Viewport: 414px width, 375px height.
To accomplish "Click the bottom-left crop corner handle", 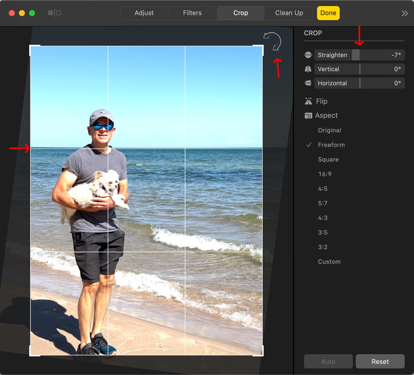I will 30,355.
